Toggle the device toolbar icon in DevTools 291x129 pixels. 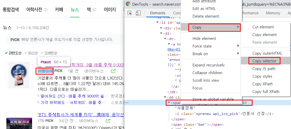138,13
